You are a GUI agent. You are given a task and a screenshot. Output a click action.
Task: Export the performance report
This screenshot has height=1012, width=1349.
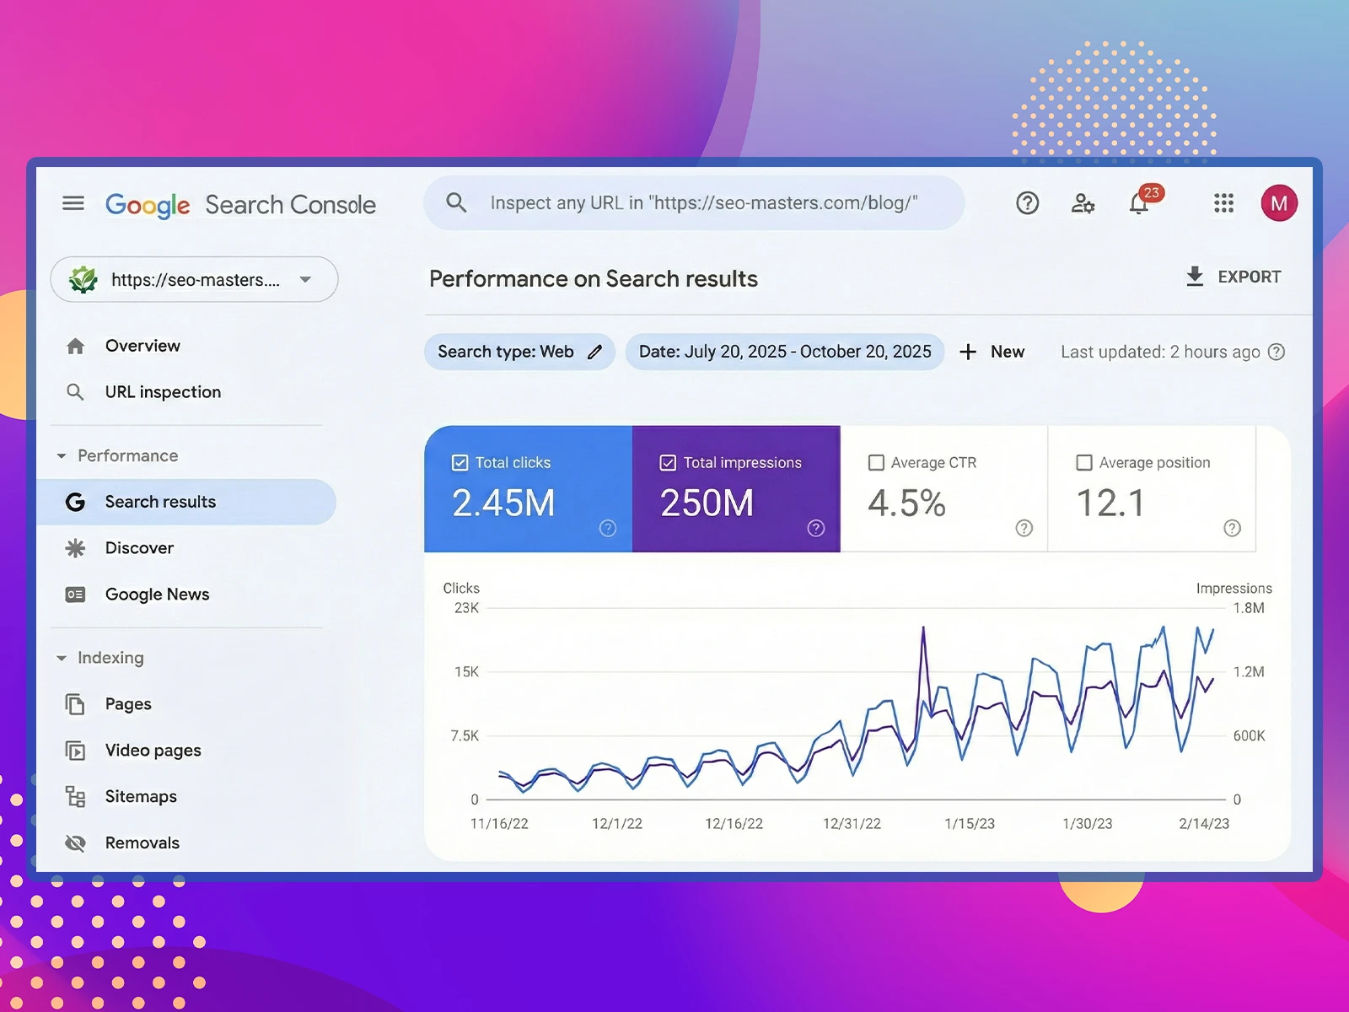tap(1233, 277)
